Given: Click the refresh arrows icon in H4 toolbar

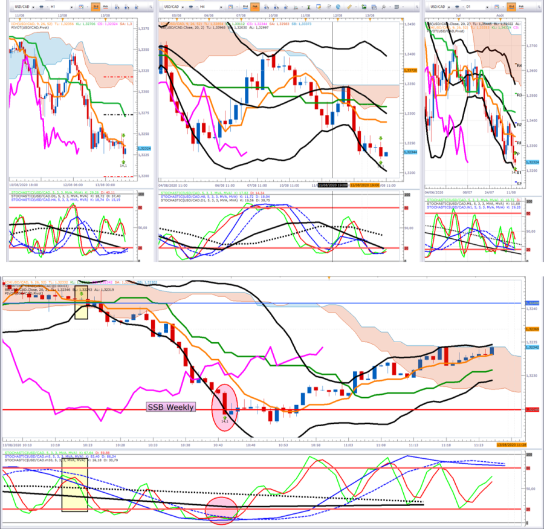Looking at the screenshot, I should point(329,7).
